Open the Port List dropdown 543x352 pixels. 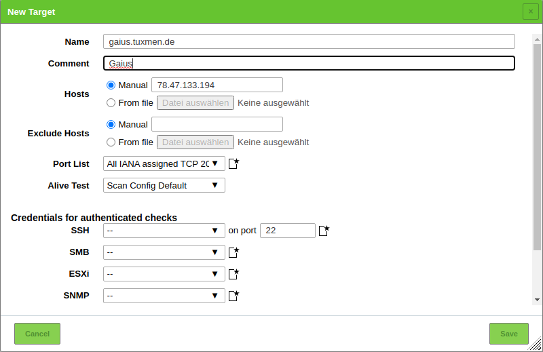[164, 163]
